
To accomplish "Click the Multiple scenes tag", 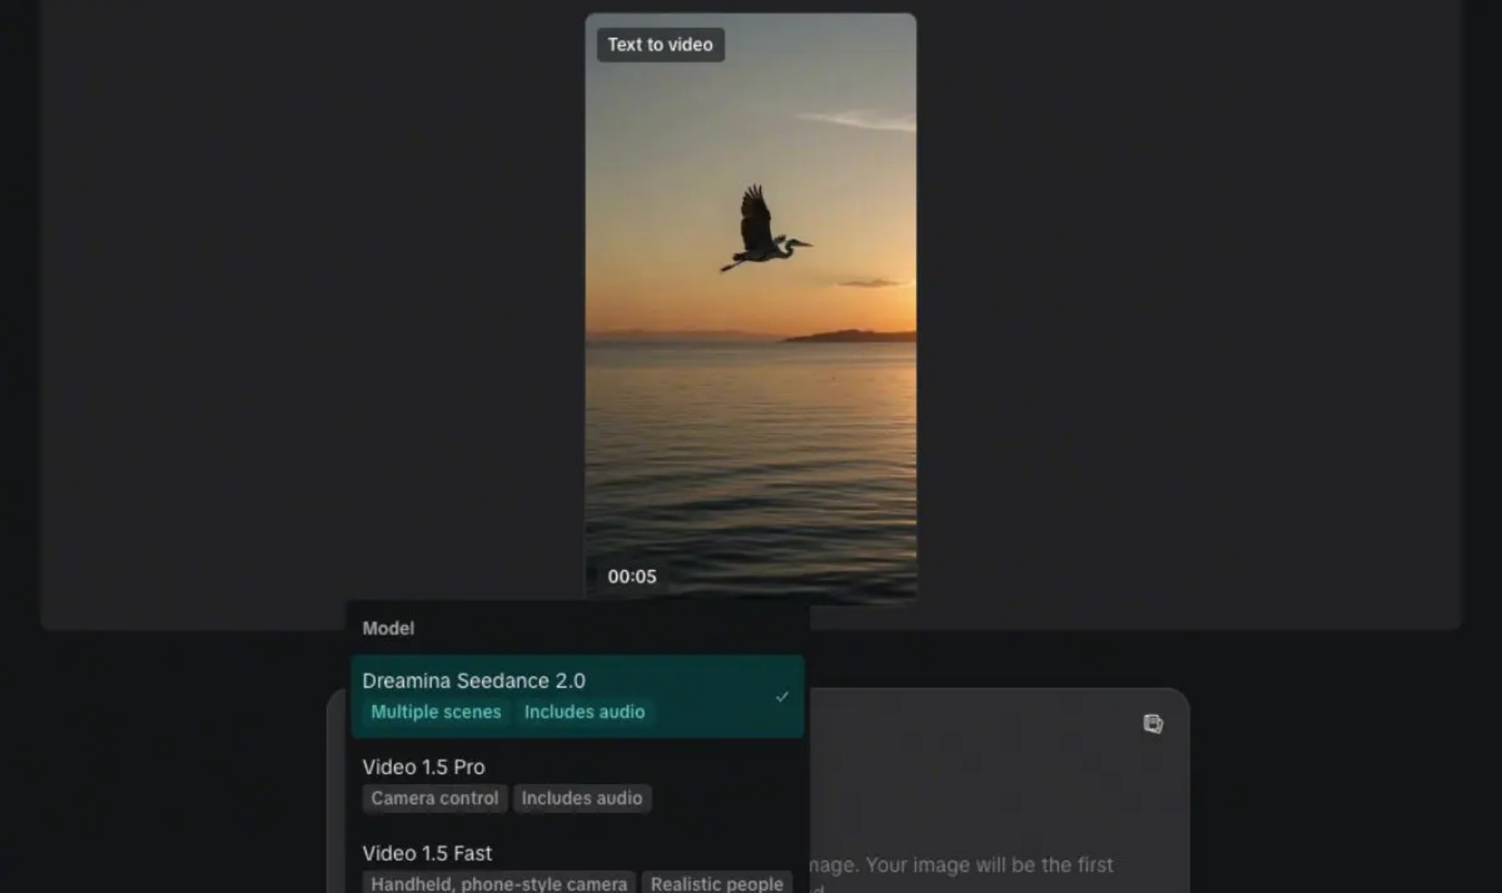I will pos(436,712).
